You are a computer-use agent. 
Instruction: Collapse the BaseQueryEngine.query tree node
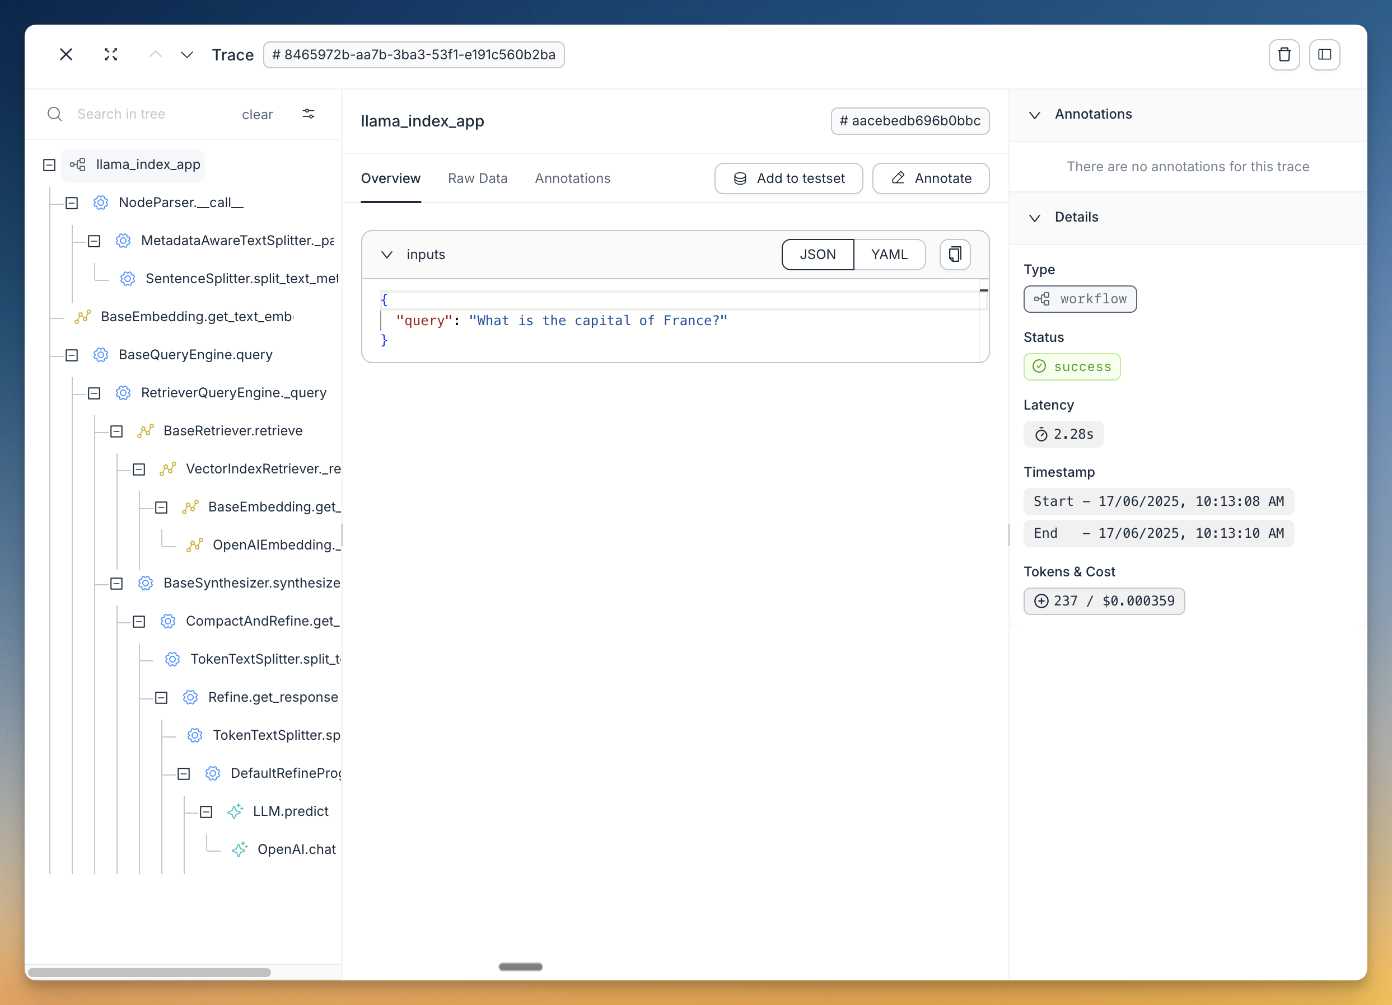point(71,355)
